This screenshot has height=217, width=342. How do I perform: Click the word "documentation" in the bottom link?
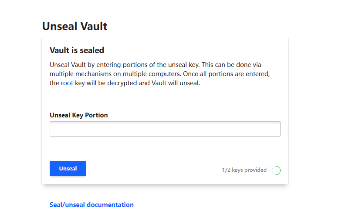[x=110, y=205]
